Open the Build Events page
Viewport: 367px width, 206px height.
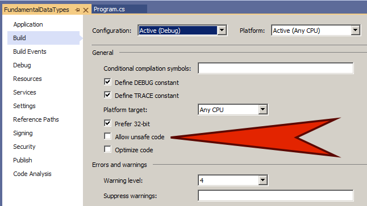(30, 51)
